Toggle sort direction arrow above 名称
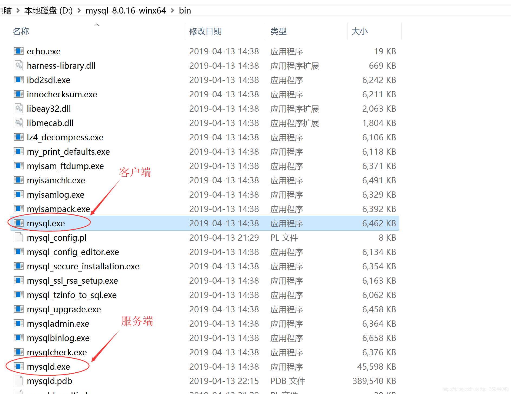 pos(97,25)
